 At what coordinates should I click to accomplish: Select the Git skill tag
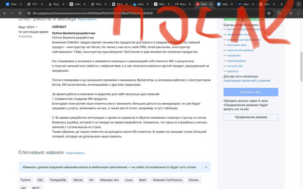[x=91, y=180]
